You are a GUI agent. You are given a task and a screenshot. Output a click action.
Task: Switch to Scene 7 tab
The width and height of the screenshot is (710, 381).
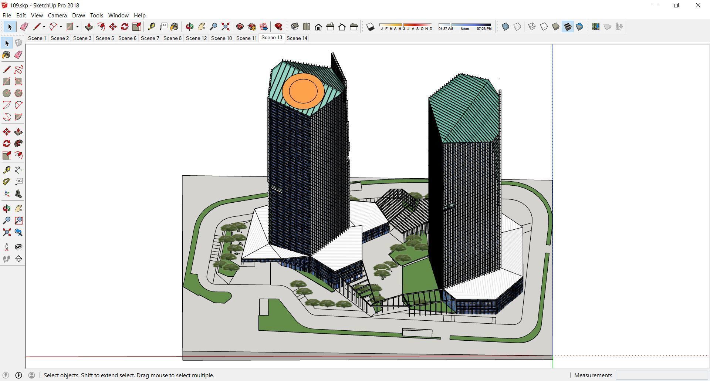(150, 38)
